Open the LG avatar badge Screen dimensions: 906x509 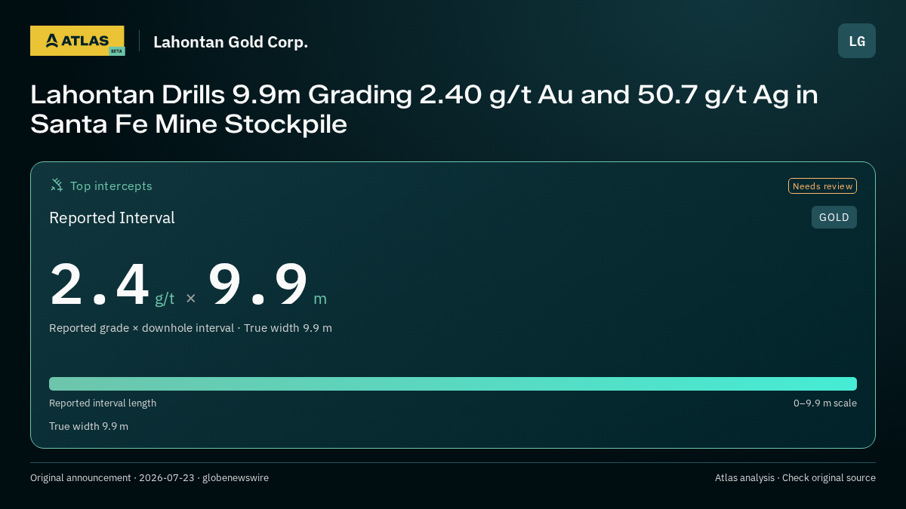point(857,41)
